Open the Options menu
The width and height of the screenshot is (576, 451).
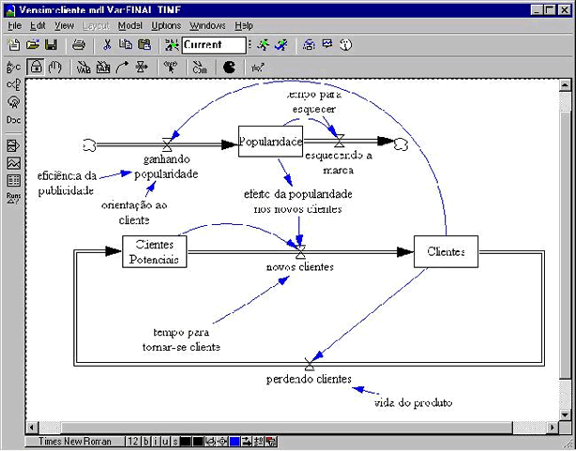click(x=166, y=25)
